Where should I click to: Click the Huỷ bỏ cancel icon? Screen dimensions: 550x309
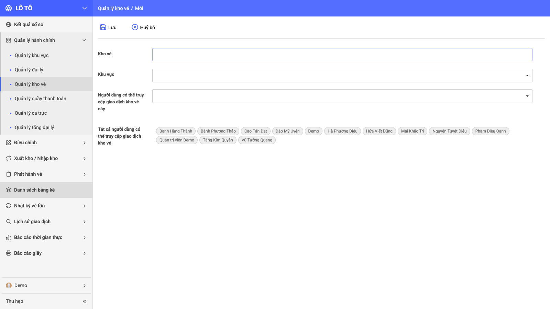pyautogui.click(x=135, y=27)
